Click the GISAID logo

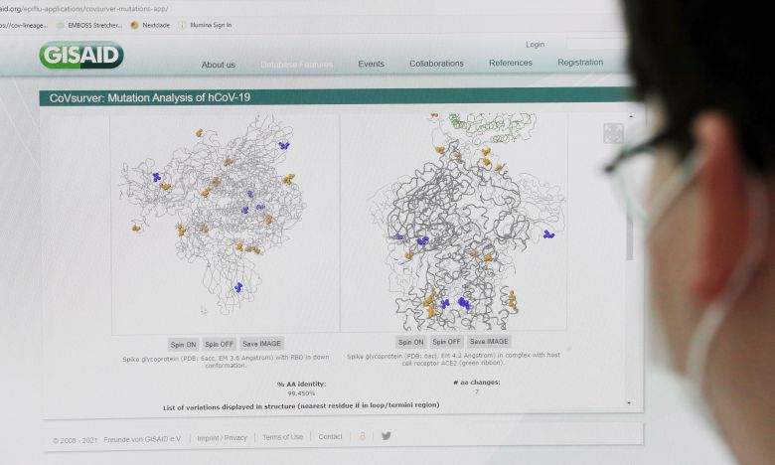coord(81,56)
